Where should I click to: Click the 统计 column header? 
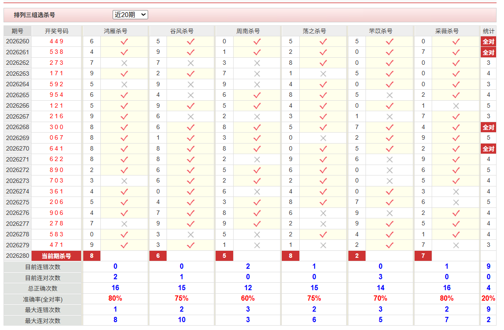point(488,31)
